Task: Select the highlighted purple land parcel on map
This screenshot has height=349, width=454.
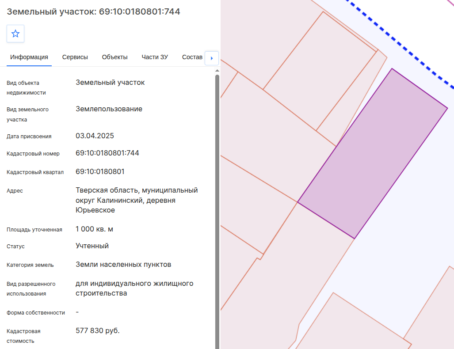Action: pyautogui.click(x=373, y=153)
